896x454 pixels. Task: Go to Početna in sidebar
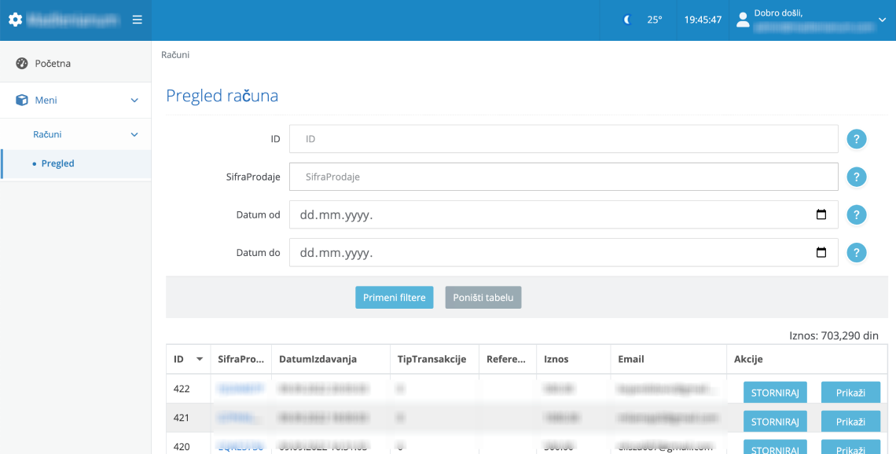[53, 64]
